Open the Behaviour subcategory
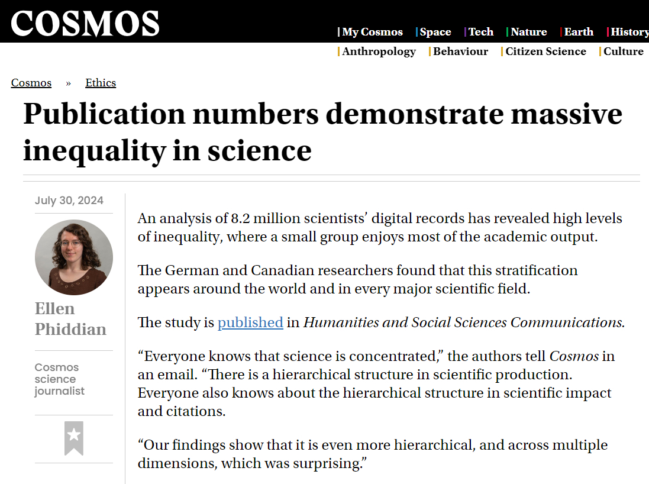Viewport: 649px width, 484px height. 460,51
